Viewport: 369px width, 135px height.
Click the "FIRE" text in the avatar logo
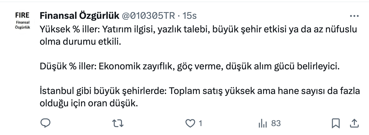22,15
